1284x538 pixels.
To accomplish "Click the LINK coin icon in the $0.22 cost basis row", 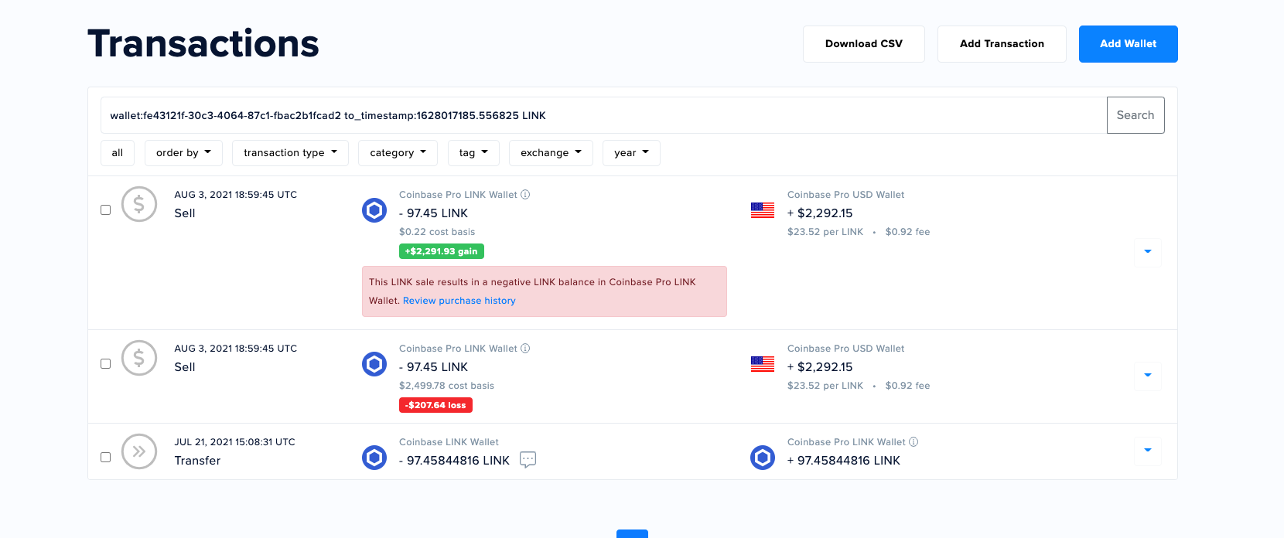I will coord(374,210).
